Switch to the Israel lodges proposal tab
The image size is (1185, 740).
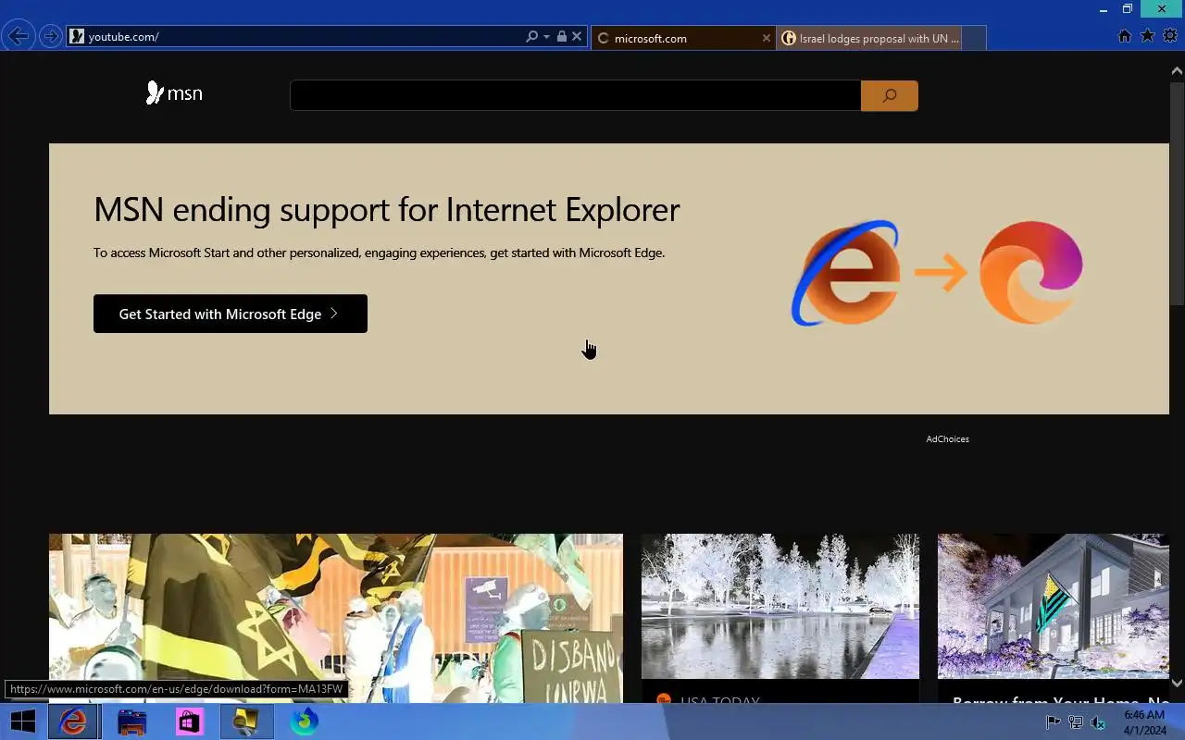(869, 38)
